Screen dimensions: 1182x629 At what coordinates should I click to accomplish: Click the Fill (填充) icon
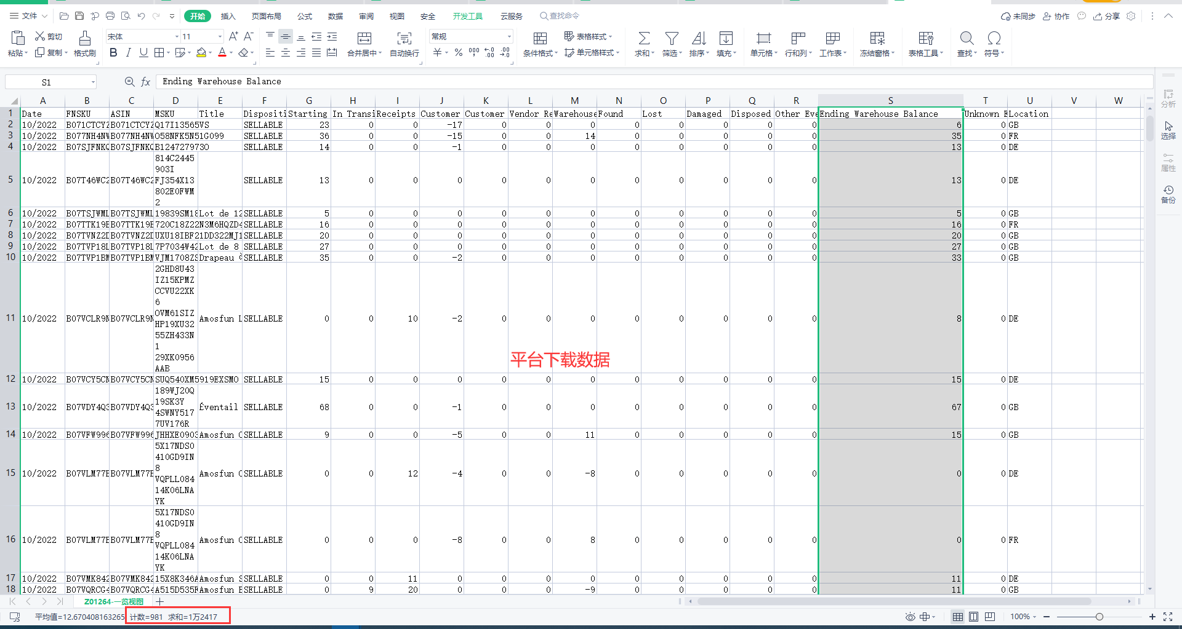coord(726,38)
